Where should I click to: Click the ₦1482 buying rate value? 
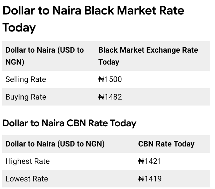pyautogui.click(x=110, y=97)
